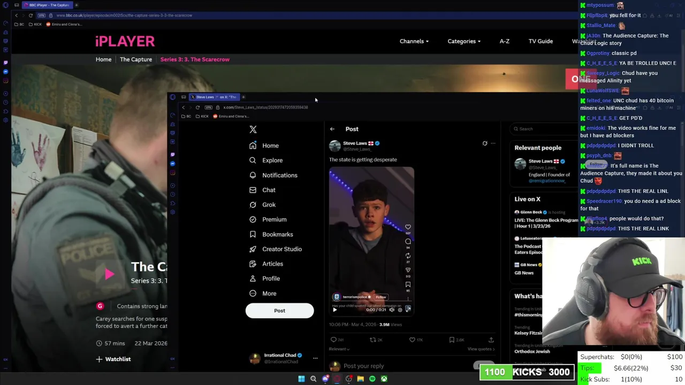Open Spotify from the taskbar
685x385 pixels.
pos(372,379)
